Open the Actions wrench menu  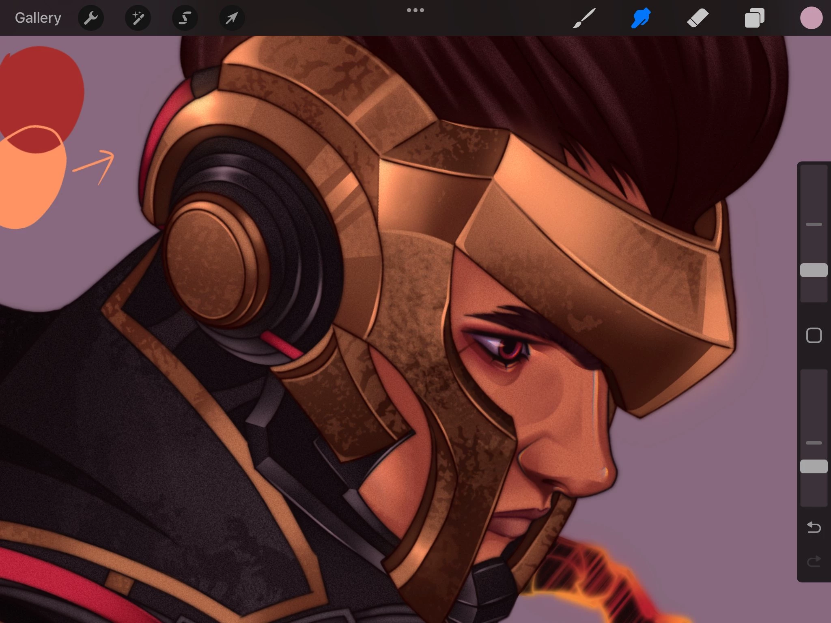point(91,18)
